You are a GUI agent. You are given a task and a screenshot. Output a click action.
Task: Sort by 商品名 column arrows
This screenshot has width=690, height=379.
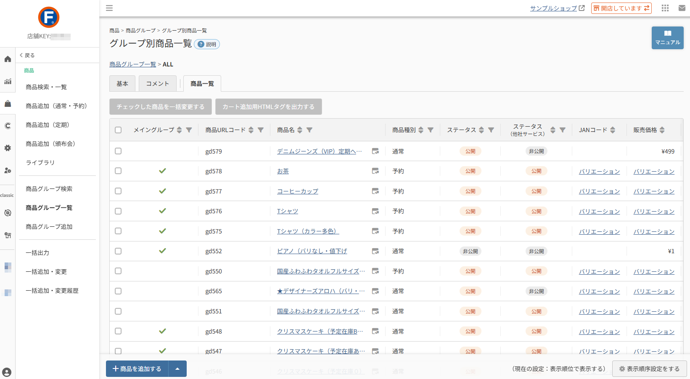tap(300, 130)
